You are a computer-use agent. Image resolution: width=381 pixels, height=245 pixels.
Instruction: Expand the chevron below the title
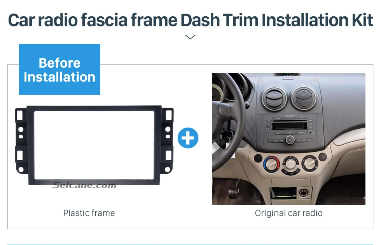coord(190,37)
